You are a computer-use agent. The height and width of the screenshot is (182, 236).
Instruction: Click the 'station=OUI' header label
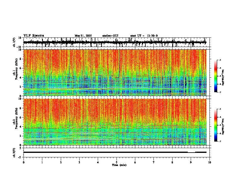[110, 36]
